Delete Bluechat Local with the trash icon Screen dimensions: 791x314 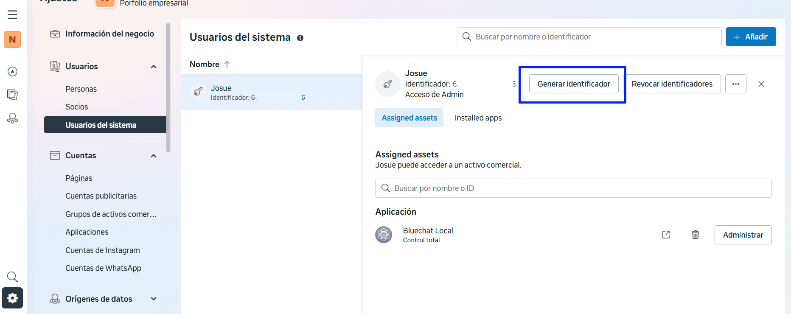coord(695,235)
